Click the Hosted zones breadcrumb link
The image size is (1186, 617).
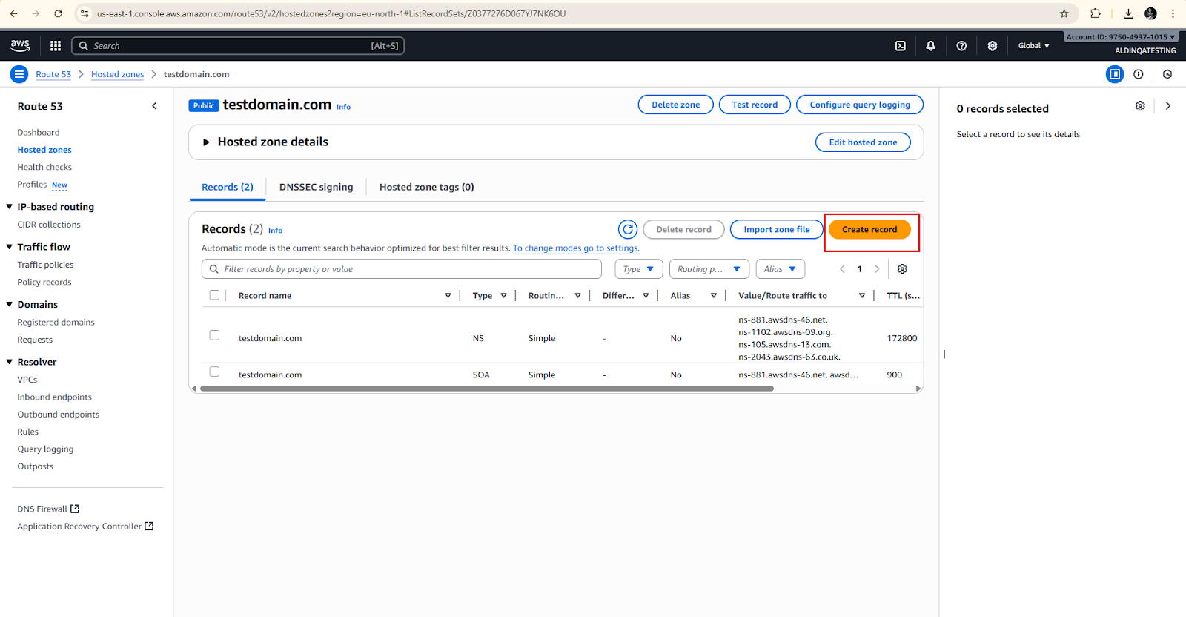coord(117,74)
